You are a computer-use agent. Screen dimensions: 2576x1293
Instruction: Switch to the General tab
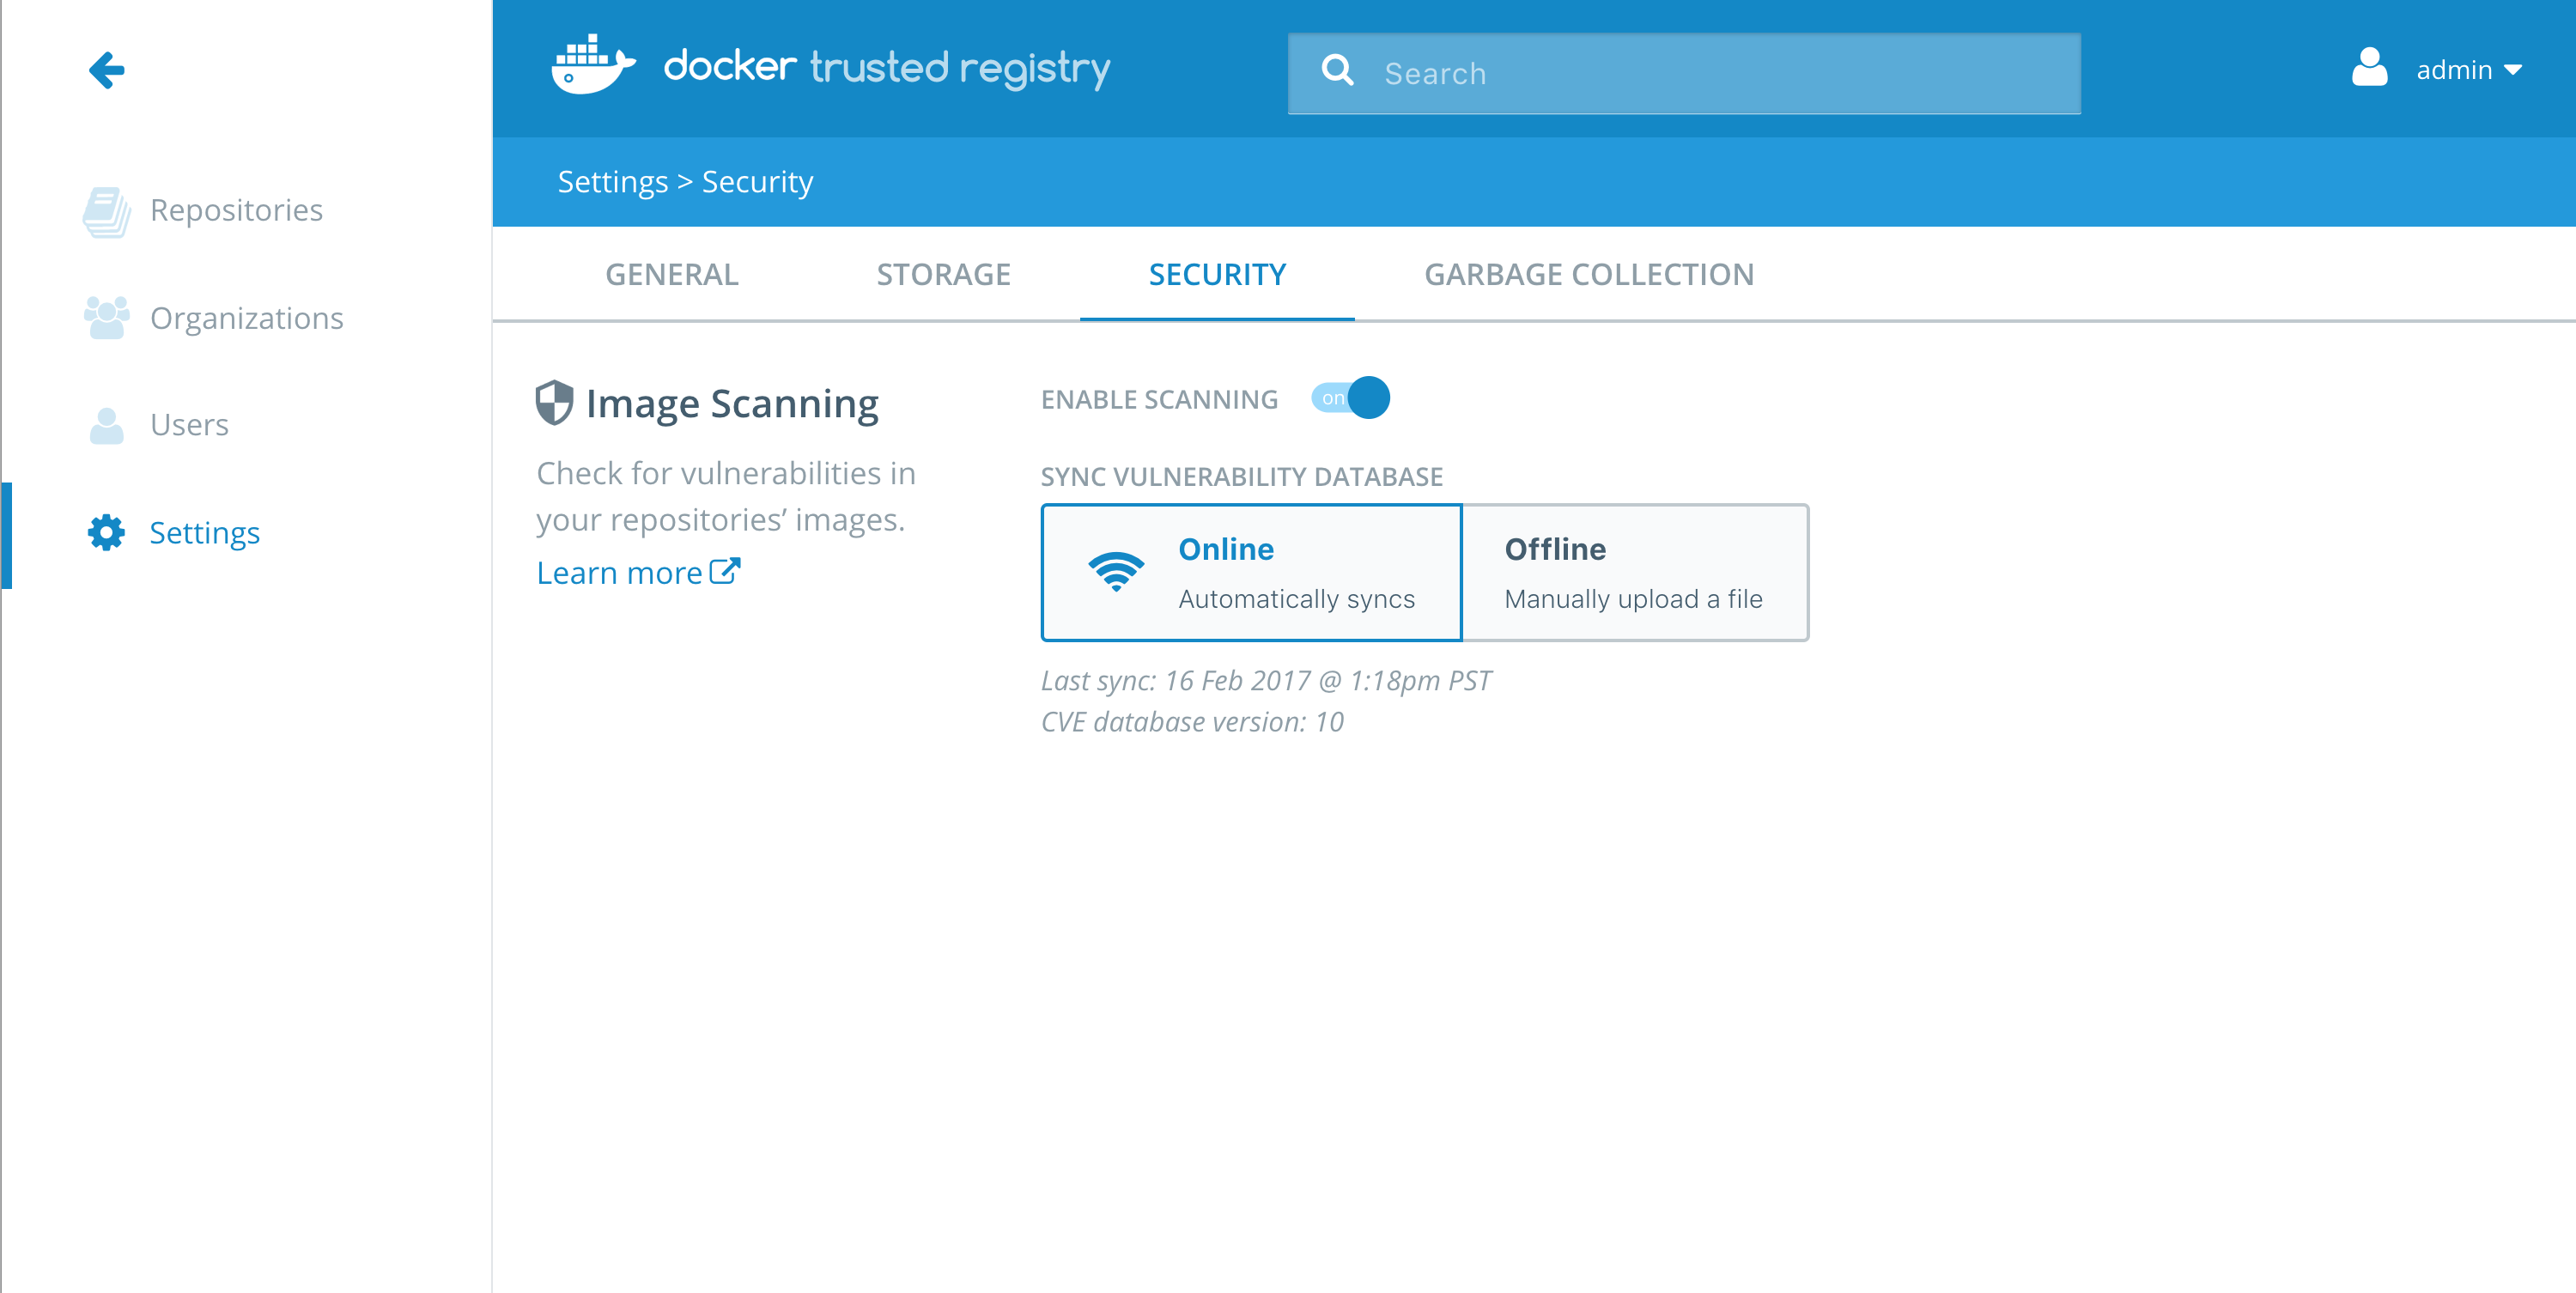(672, 274)
